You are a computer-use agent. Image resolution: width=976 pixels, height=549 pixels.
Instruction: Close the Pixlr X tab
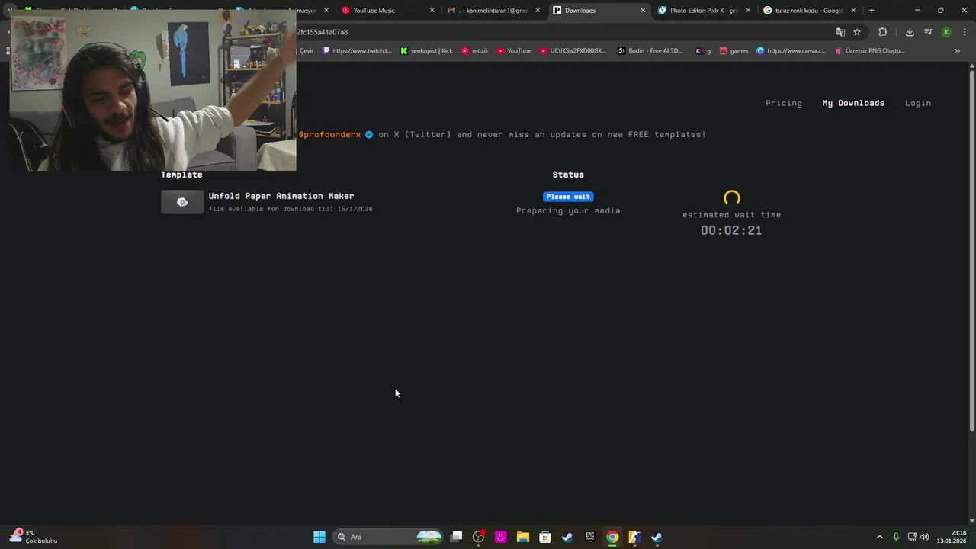pyautogui.click(x=748, y=11)
